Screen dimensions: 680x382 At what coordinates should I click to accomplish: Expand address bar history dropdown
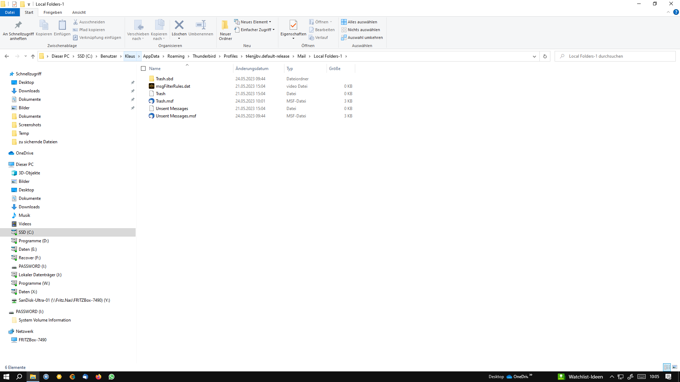pos(534,56)
